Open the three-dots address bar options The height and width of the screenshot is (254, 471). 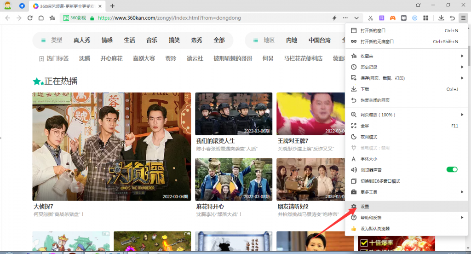(345, 18)
